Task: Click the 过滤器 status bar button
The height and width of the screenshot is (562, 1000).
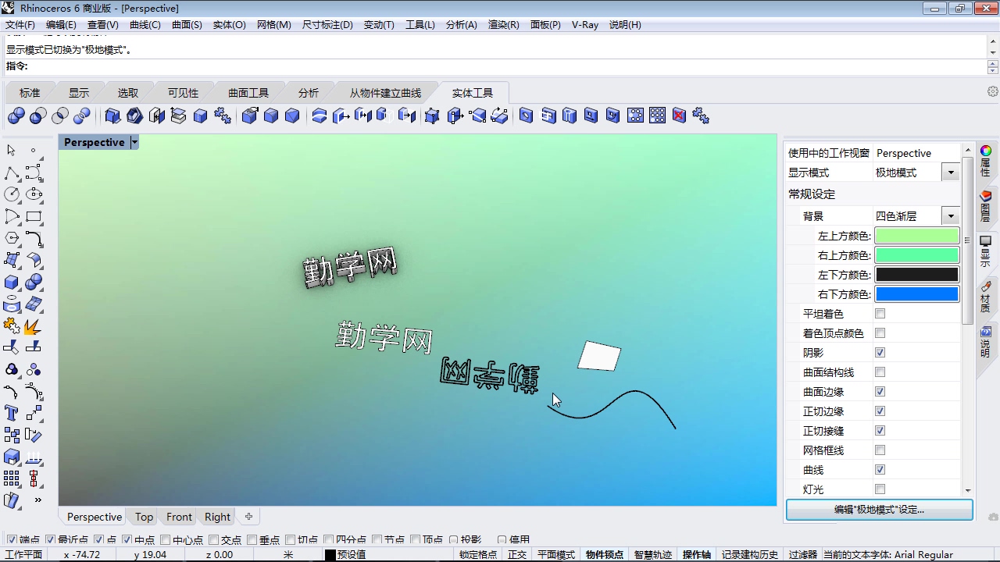Action: pyautogui.click(x=802, y=554)
